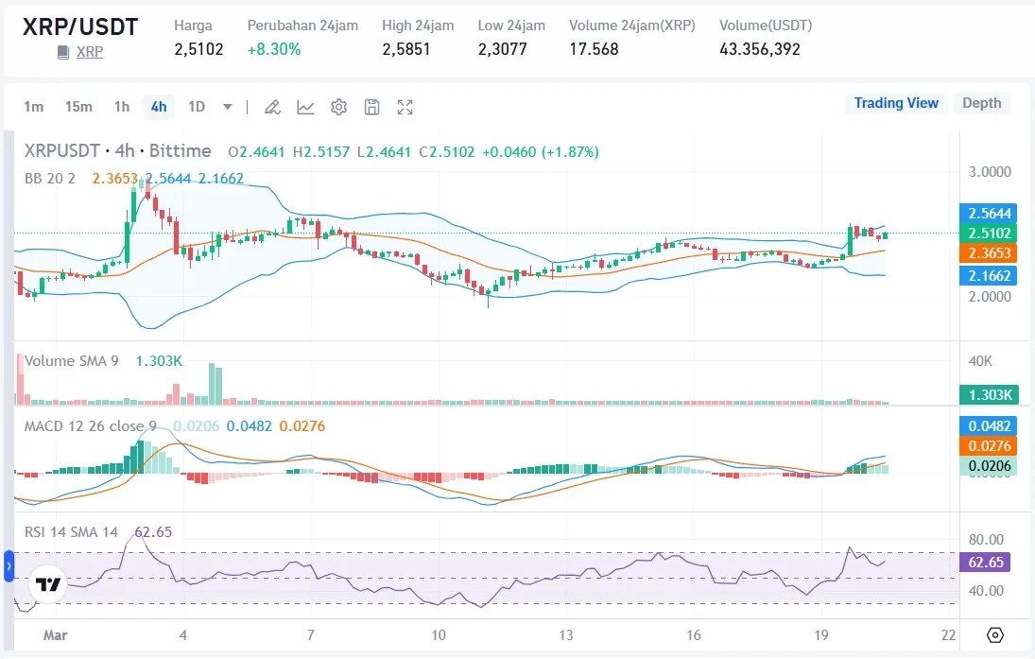
Task: Open the extra timeframe dropdown arrow
Action: (227, 107)
